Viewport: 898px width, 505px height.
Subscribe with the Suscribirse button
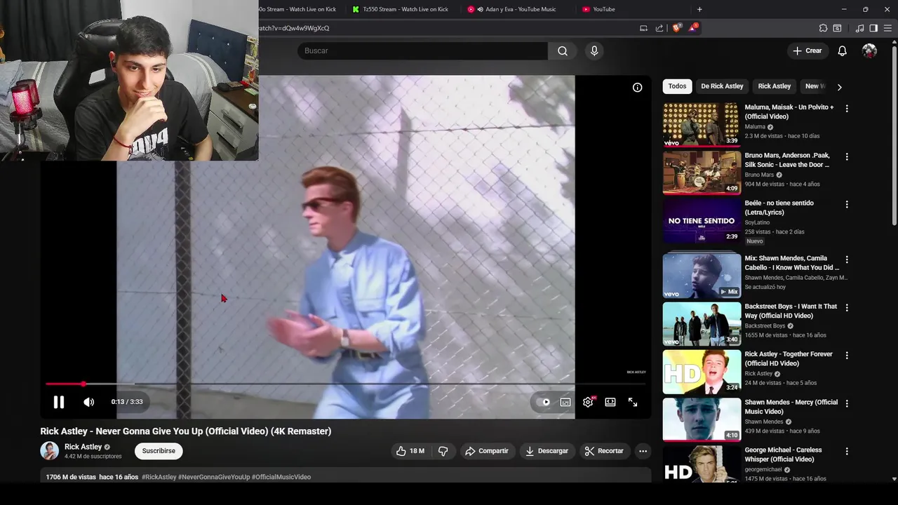tap(159, 451)
